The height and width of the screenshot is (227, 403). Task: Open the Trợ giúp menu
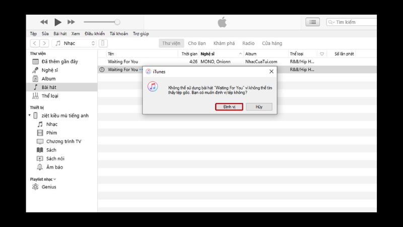[141, 34]
